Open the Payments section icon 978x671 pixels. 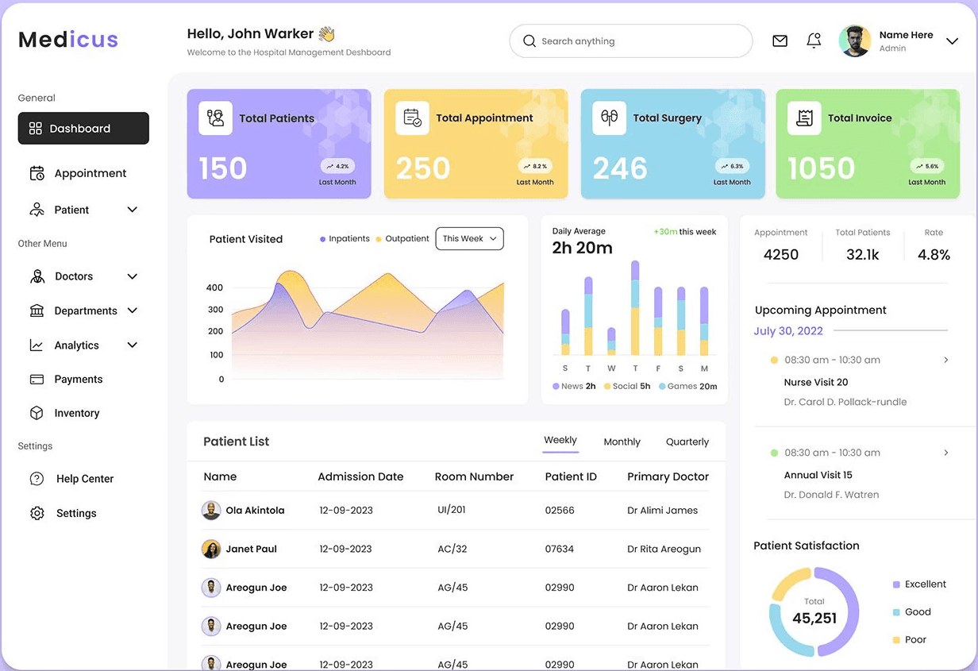[x=37, y=379]
